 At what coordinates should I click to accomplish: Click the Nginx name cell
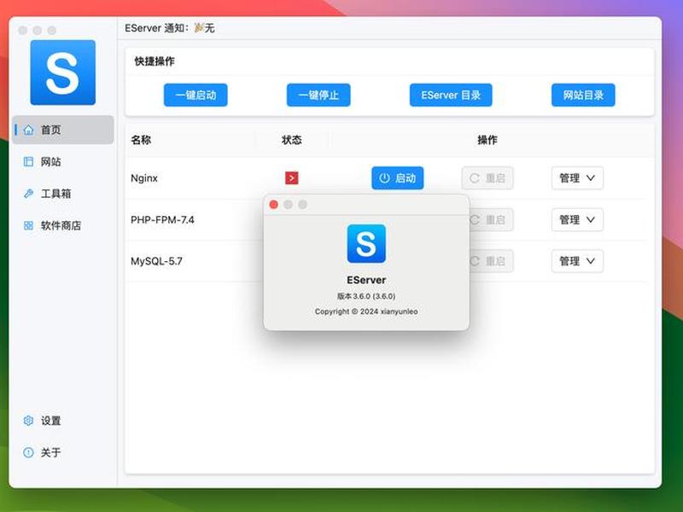pos(144,178)
